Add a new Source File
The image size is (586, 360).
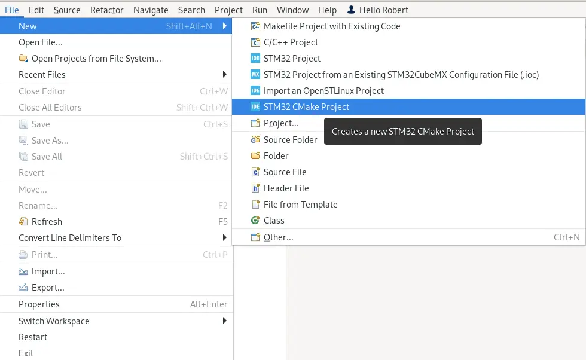285,172
